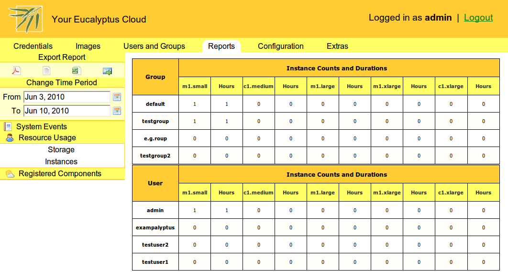Open the Configuration tab
The image size is (508, 272).
click(281, 46)
